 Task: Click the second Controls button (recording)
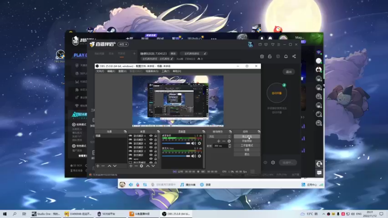tap(247, 141)
